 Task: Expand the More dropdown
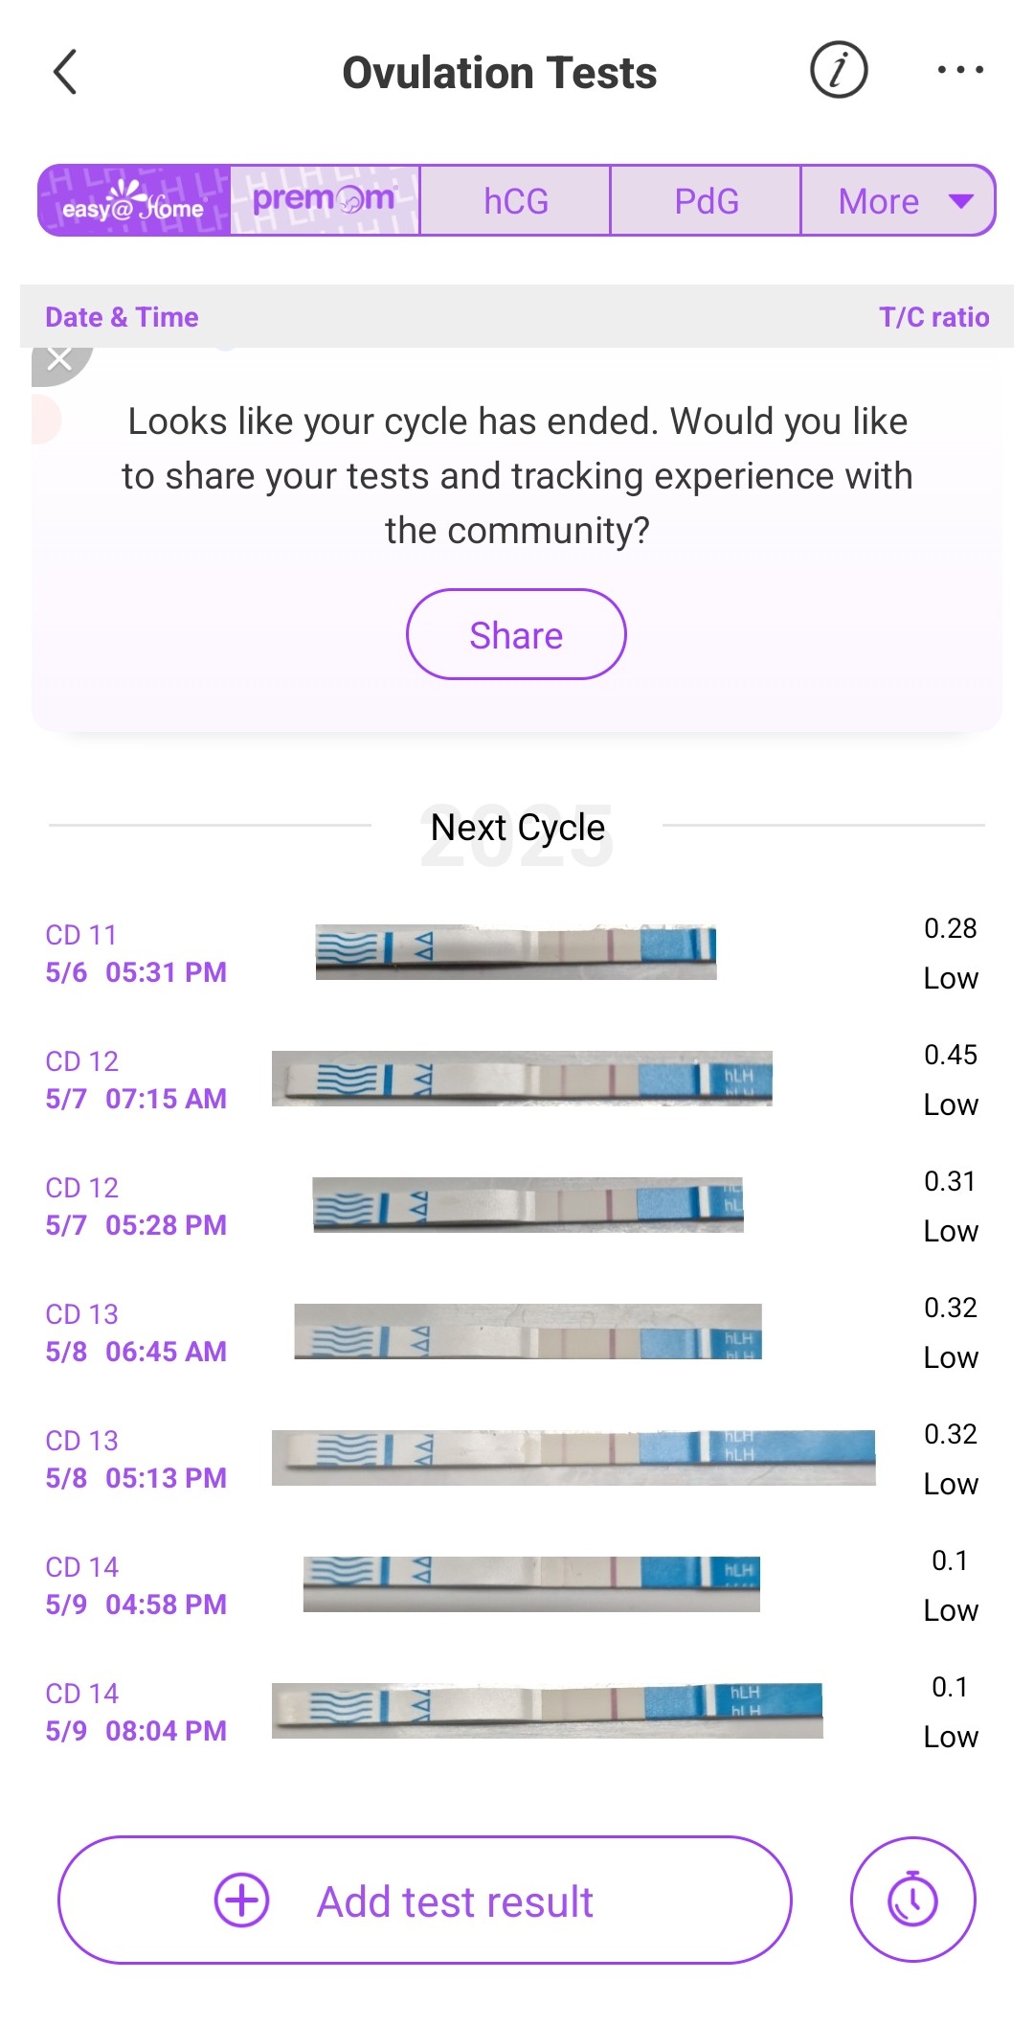click(898, 201)
